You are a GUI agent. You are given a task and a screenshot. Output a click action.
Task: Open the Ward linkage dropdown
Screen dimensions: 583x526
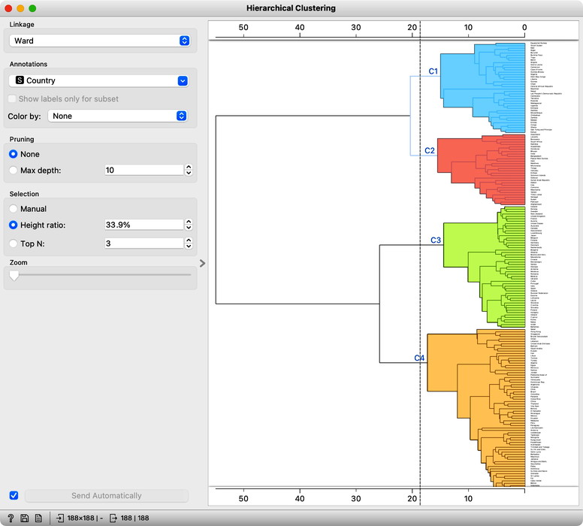(x=100, y=41)
